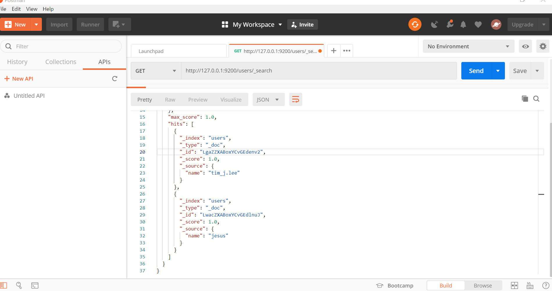Image resolution: width=552 pixels, height=291 pixels.
Task: Switch to the Collections tab
Action: pyautogui.click(x=60, y=62)
